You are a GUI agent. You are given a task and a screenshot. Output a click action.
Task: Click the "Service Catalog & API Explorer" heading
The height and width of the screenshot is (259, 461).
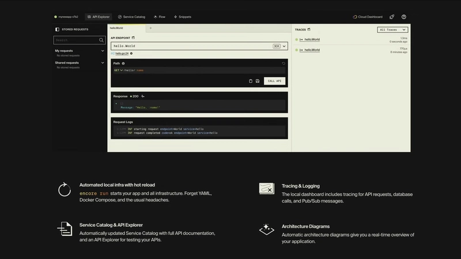coord(111,225)
